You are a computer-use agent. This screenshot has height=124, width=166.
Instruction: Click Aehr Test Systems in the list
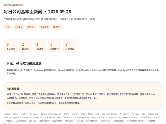click(12, 118)
